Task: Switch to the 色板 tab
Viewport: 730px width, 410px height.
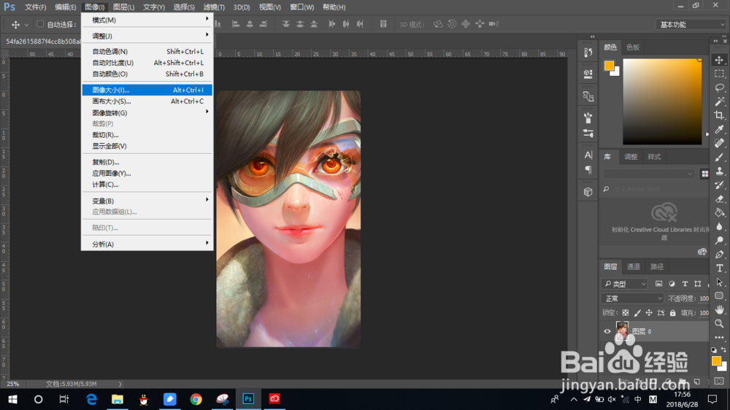Action: (633, 47)
